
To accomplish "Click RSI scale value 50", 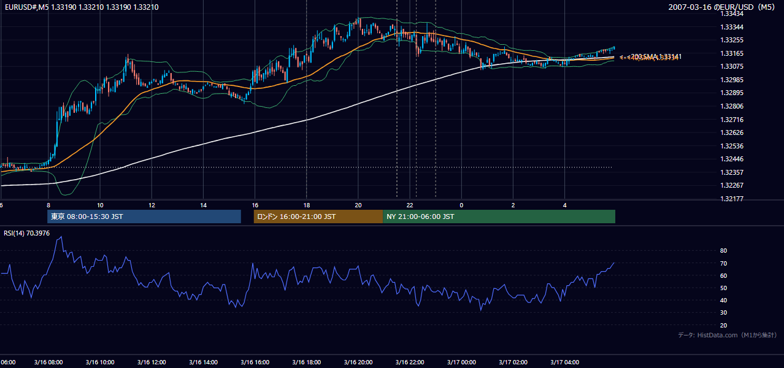I will pyautogui.click(x=724, y=288).
